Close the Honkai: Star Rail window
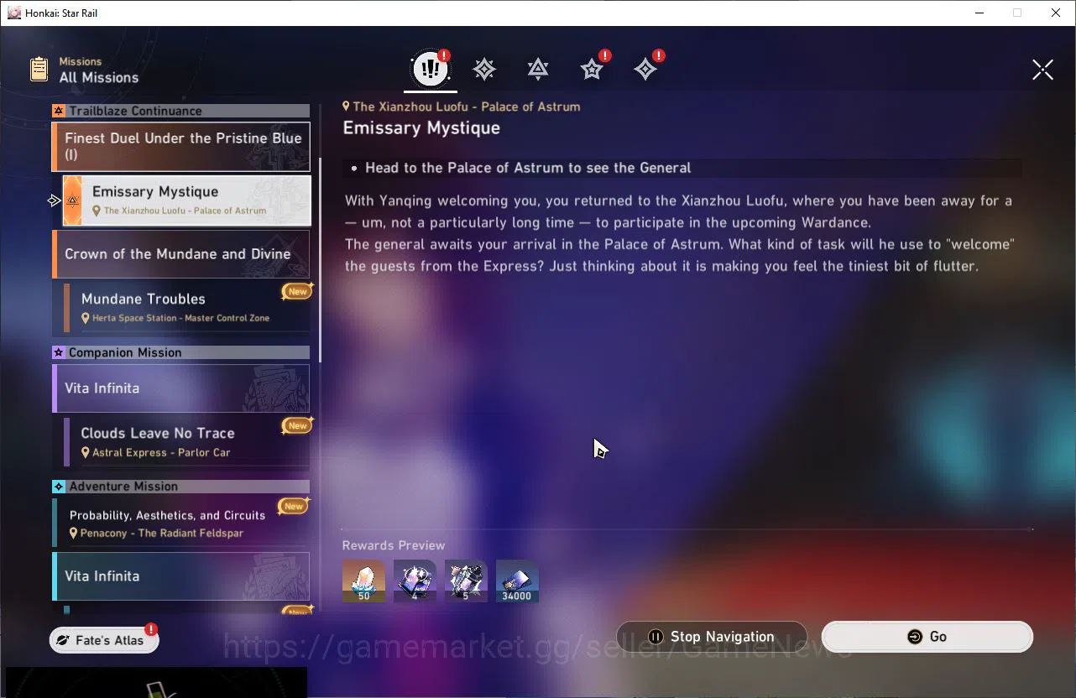The height and width of the screenshot is (698, 1076). click(x=1056, y=13)
